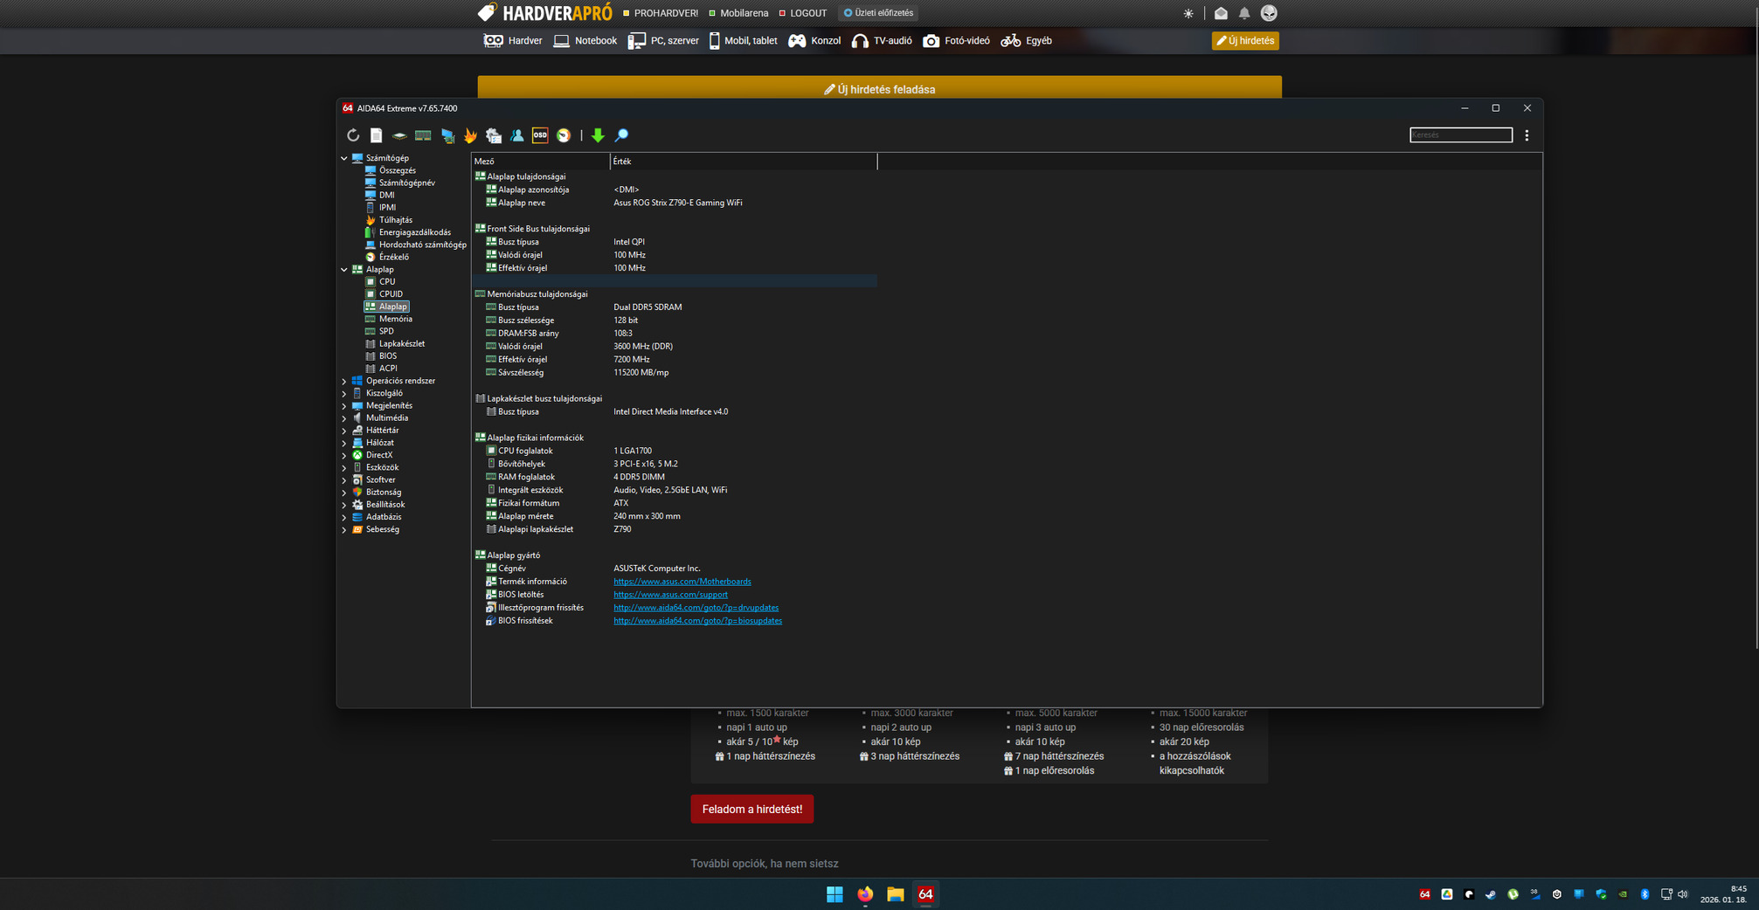The image size is (1759, 910).
Task: Open Firefox from the taskbar
Action: [x=865, y=893]
